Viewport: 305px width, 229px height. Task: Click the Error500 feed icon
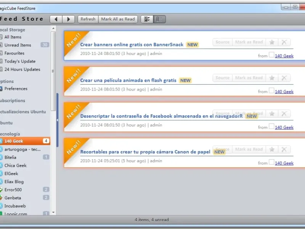[1, 189]
